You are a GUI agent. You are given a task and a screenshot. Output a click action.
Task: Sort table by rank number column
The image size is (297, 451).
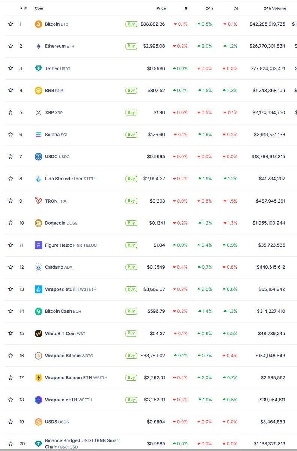point(24,8)
